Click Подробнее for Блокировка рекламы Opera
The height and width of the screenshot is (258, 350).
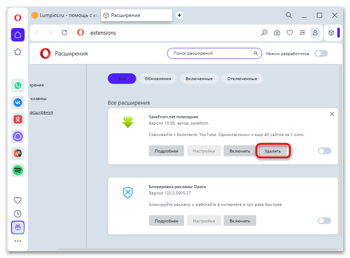[166, 221]
